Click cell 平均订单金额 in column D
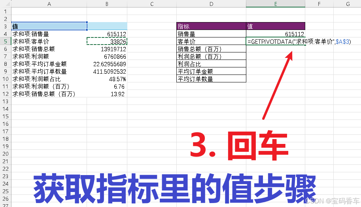Screen dimensions: 361x207 211,71
